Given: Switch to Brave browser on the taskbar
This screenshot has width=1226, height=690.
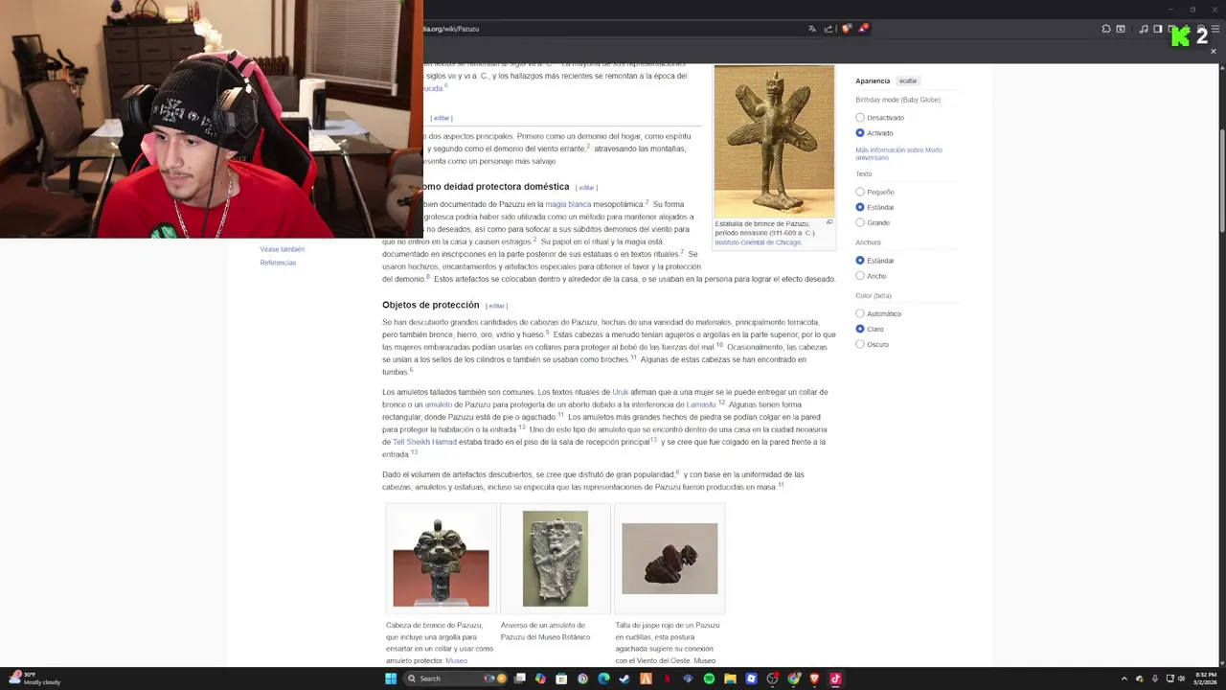Looking at the screenshot, I should [x=814, y=678].
